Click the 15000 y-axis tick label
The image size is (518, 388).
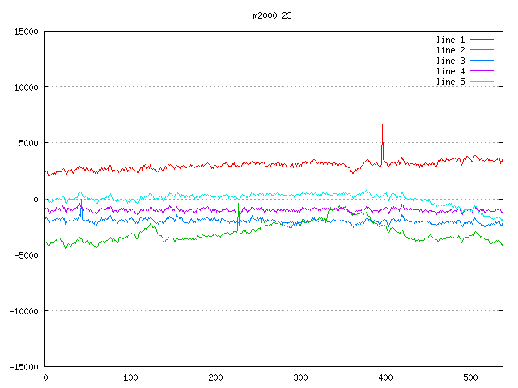24,32
